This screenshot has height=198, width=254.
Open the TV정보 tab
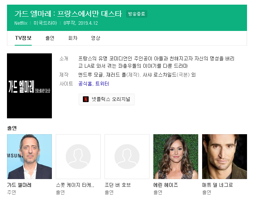click(x=23, y=38)
